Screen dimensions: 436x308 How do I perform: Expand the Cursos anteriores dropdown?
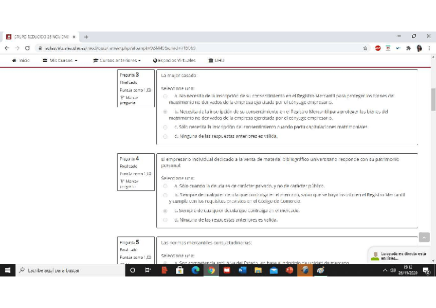(117, 61)
